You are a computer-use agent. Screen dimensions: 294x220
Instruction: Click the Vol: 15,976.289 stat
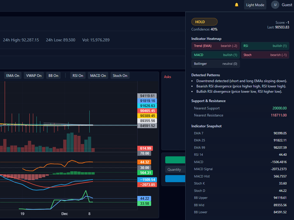(96, 40)
